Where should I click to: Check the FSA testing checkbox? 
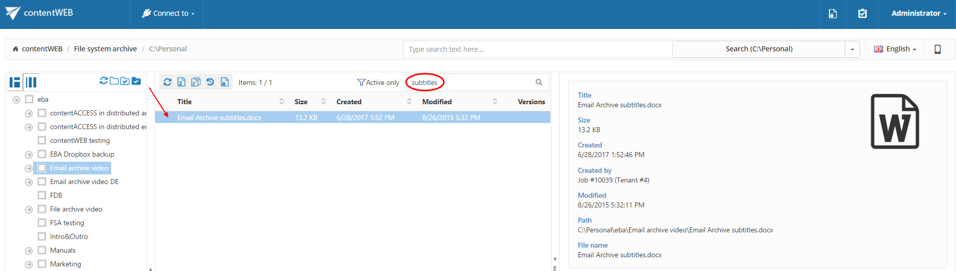(42, 223)
